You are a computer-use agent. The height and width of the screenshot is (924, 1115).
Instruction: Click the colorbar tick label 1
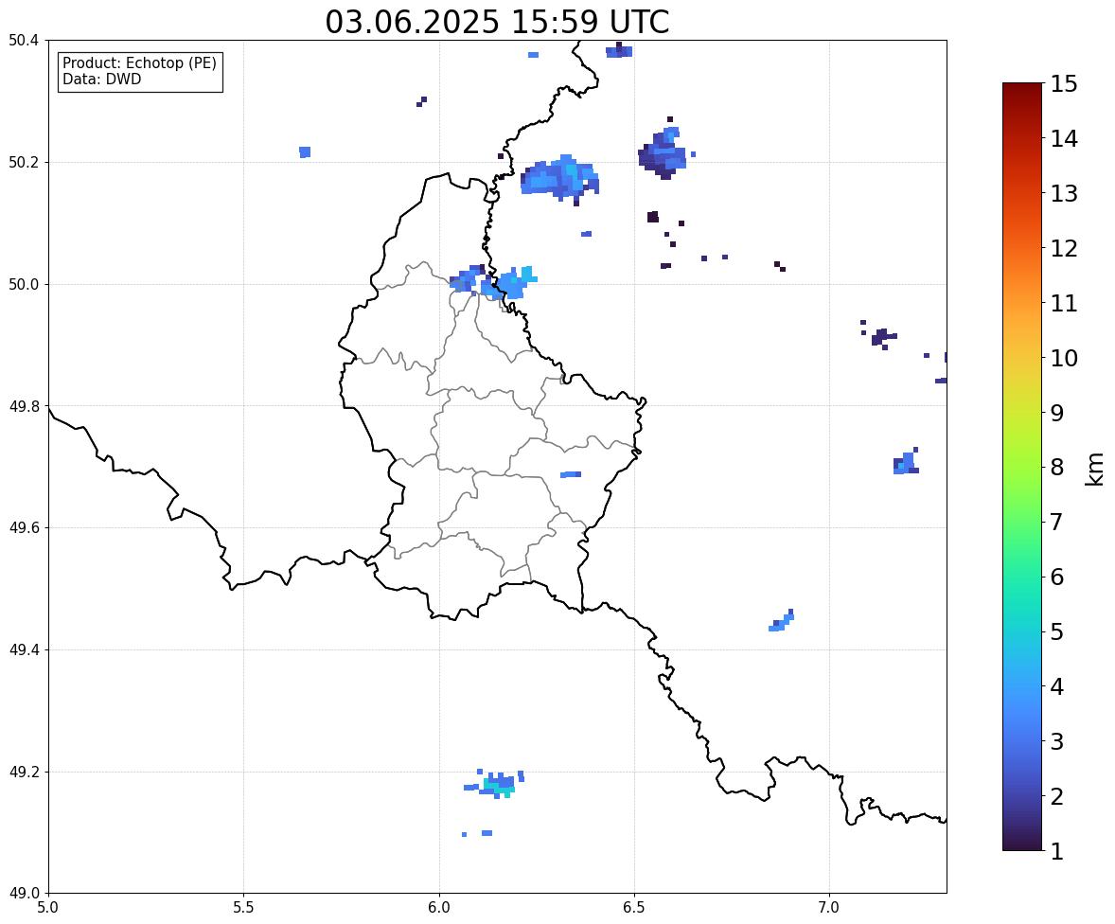[x=1056, y=851]
